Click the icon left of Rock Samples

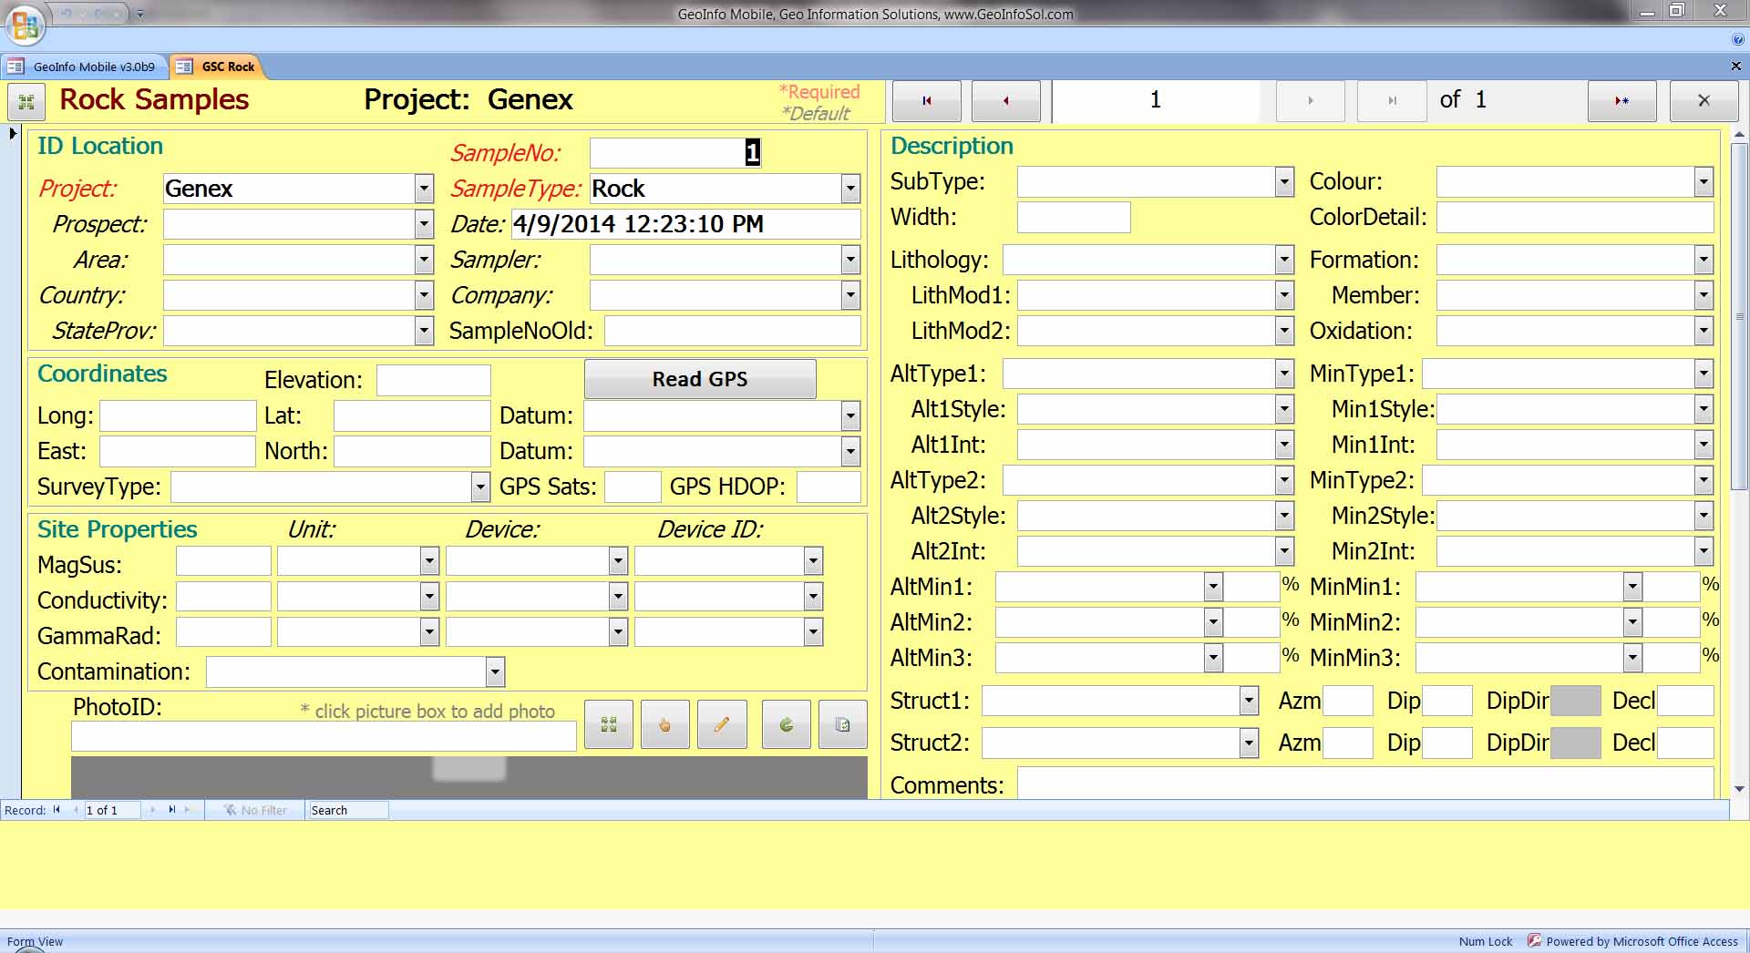click(26, 101)
